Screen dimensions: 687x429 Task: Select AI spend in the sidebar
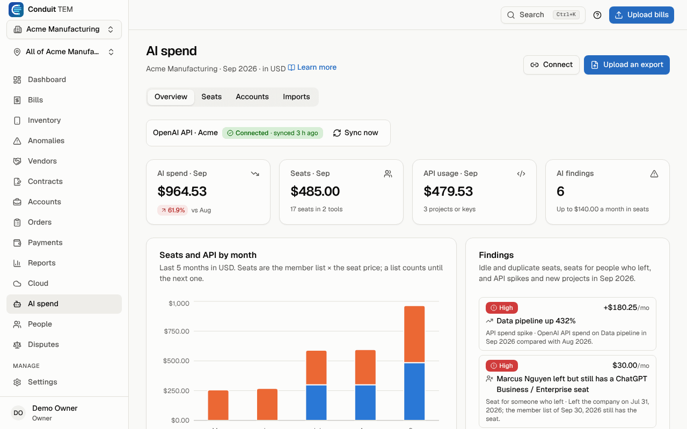[x=64, y=304]
